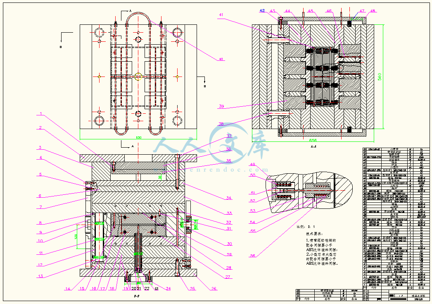Image resolution: width=432 pixels, height=304 pixels.
Task: Select the green 560 height dimension
Action: coord(380,77)
